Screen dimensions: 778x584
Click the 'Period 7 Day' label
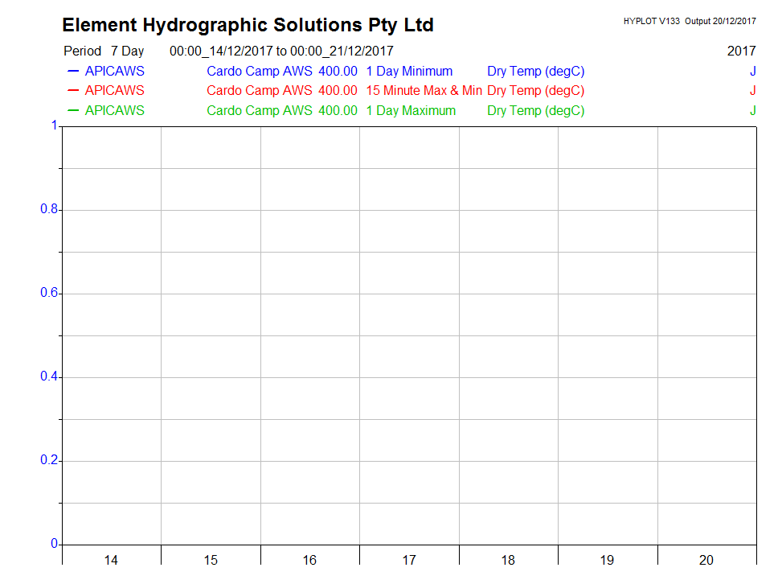[104, 51]
